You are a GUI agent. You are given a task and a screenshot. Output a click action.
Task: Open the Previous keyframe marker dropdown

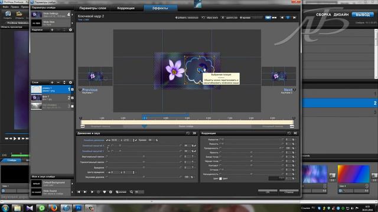coord(80,90)
